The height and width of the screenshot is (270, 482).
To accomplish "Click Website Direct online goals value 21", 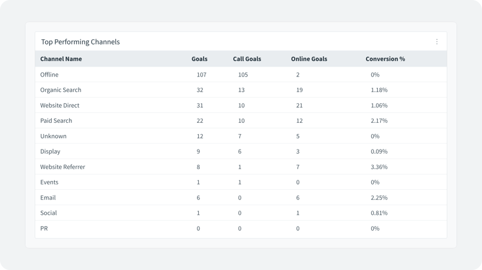I will coord(299,106).
